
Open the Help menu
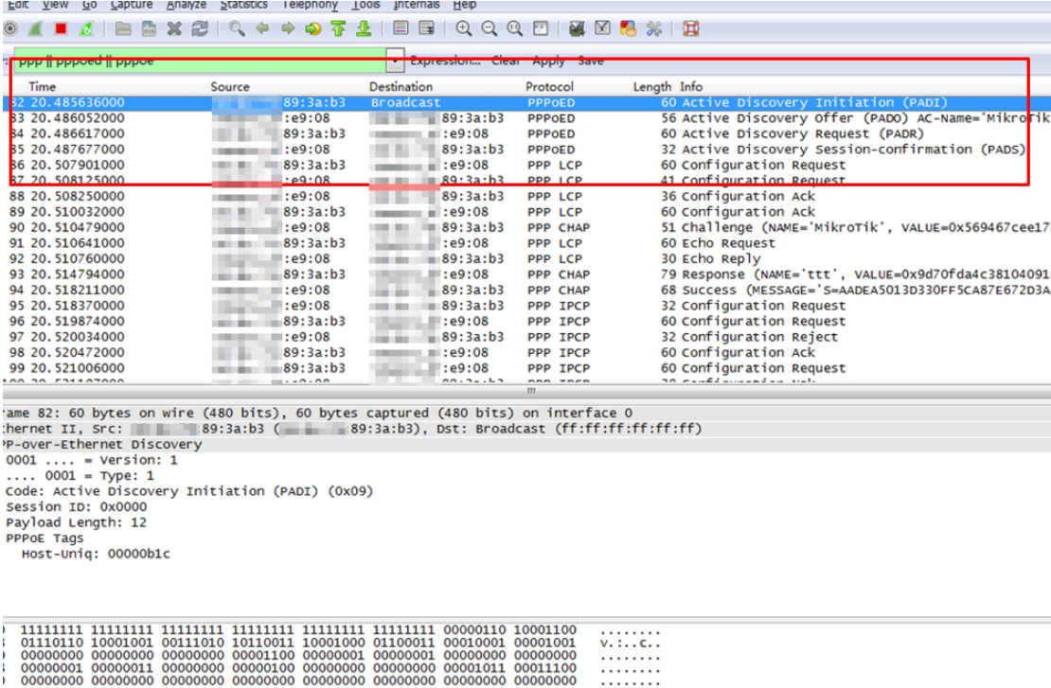pos(465,5)
